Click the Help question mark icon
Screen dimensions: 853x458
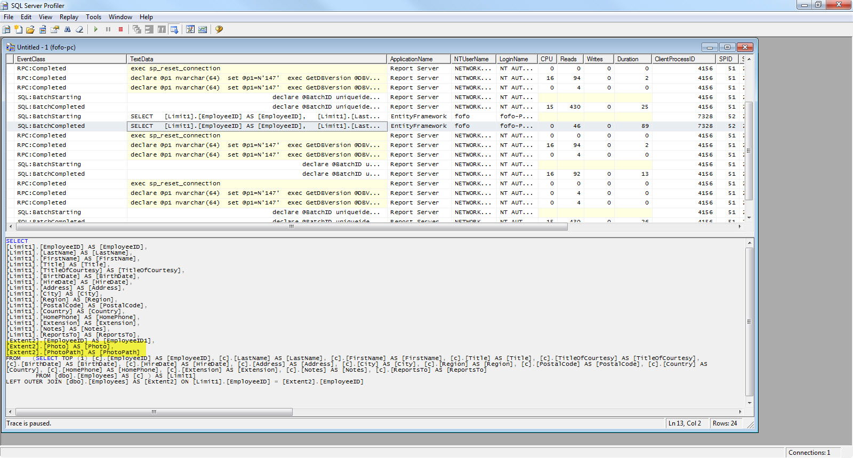tap(219, 29)
